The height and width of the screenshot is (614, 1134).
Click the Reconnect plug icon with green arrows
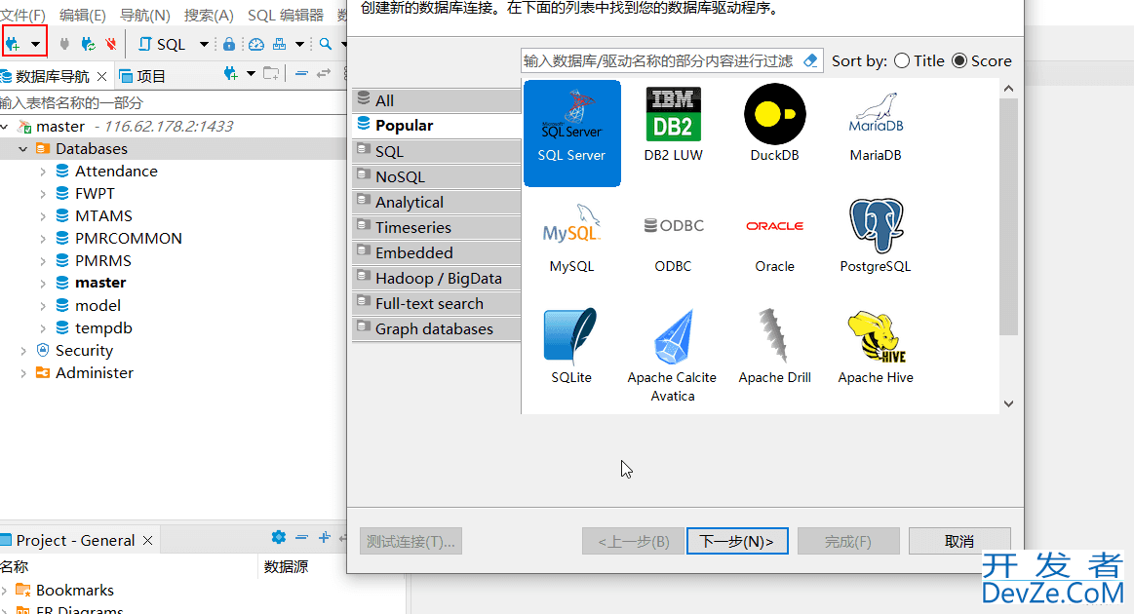pyautogui.click(x=88, y=44)
